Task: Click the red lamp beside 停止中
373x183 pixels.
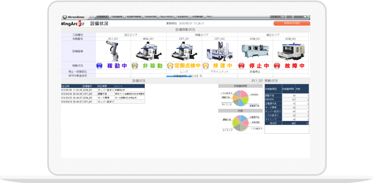Action: tap(241, 66)
